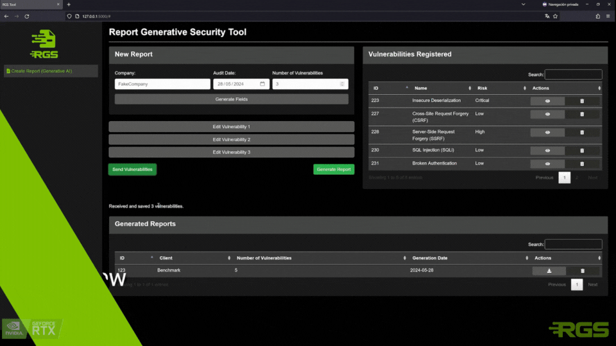Click Next in Generated Reports pagination
The height and width of the screenshot is (346, 616).
593,284
